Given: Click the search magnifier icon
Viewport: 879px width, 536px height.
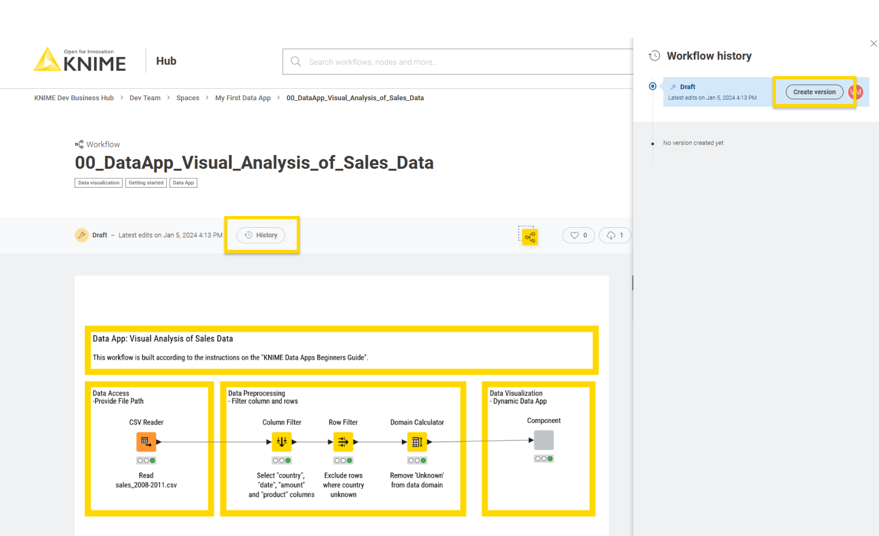Looking at the screenshot, I should tap(296, 62).
